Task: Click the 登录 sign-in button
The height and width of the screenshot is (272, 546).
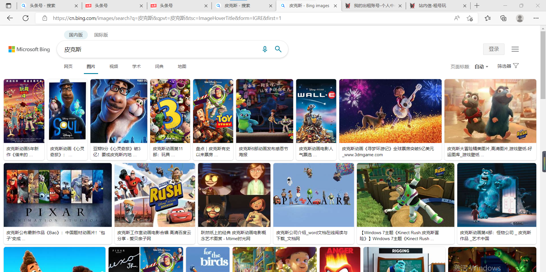Action: pos(494,49)
